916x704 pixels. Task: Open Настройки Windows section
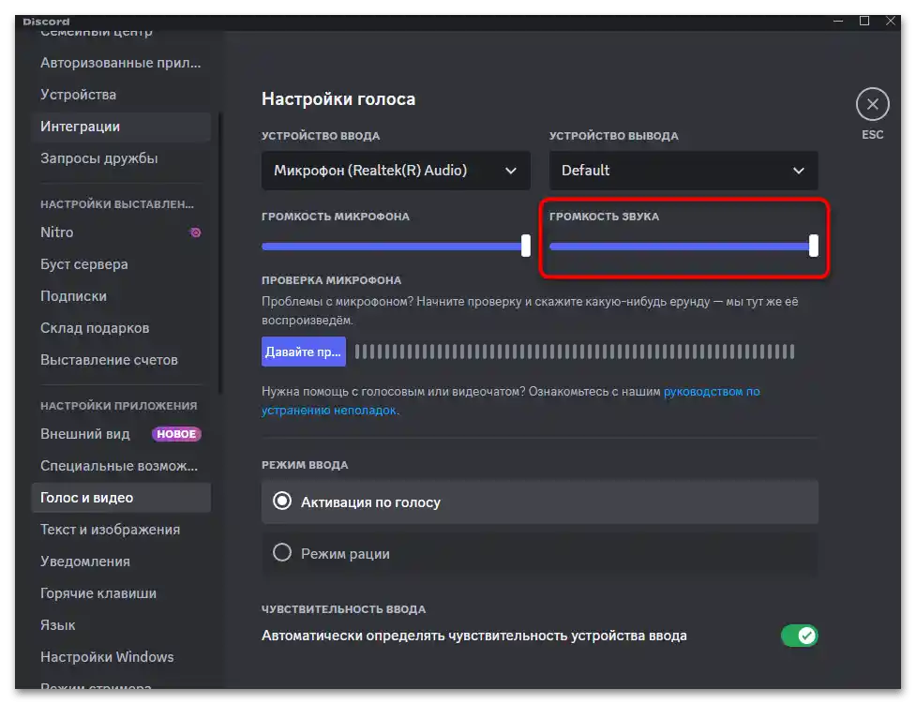[x=106, y=656]
